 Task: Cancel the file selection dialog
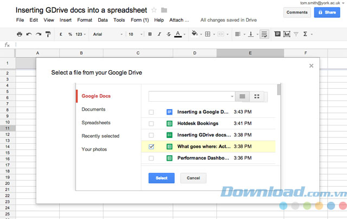pos(193,178)
